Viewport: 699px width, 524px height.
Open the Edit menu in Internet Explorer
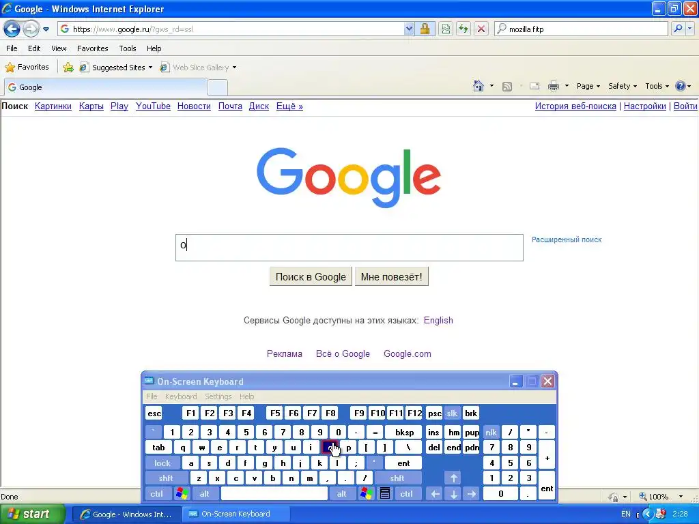[x=34, y=48]
